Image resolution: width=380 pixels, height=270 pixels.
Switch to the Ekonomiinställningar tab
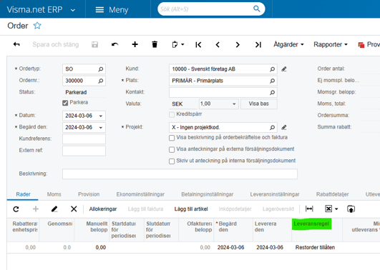click(x=140, y=194)
